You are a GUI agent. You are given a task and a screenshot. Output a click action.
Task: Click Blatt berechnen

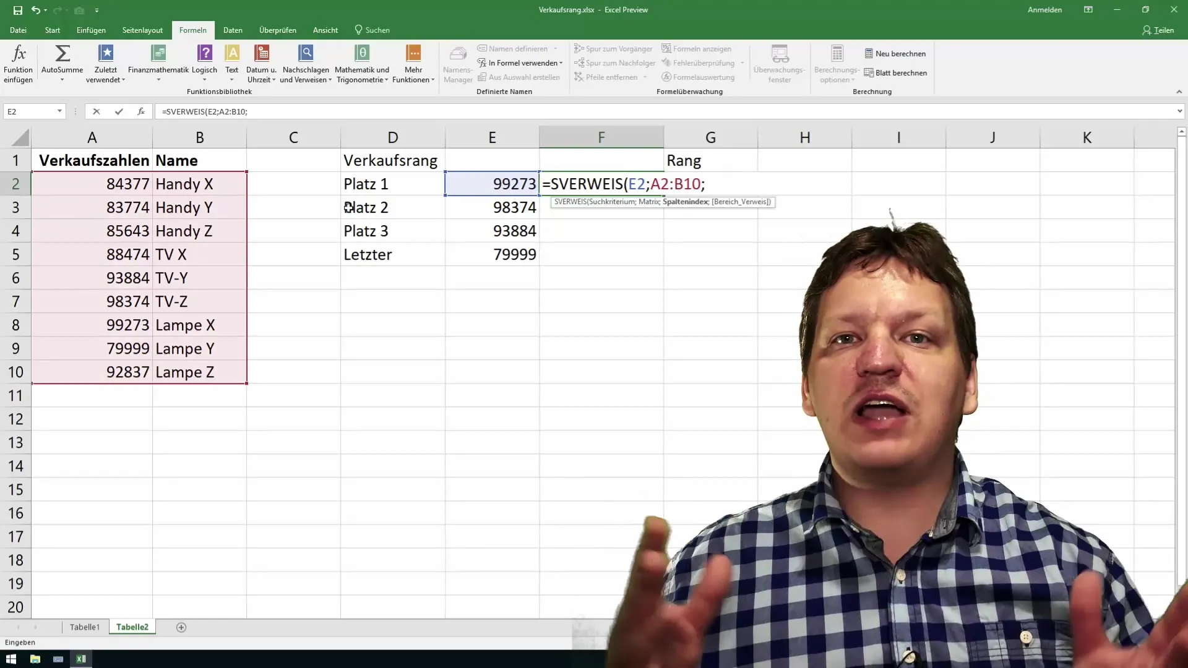point(895,73)
